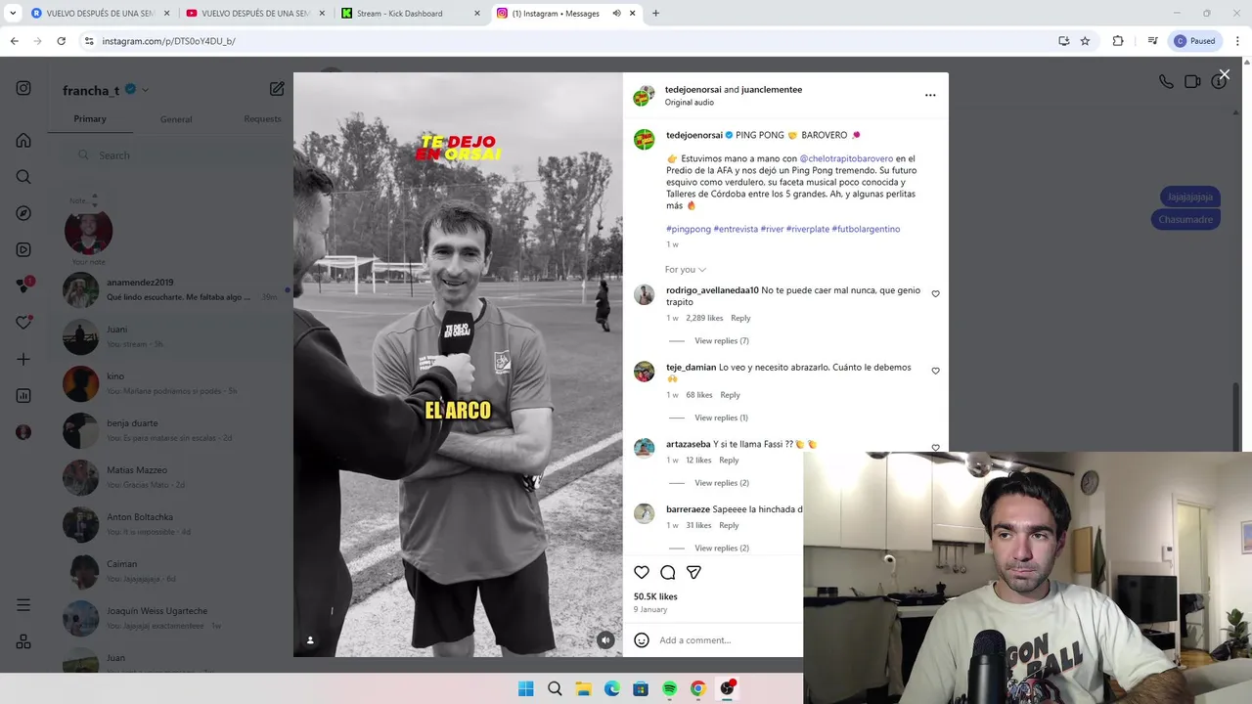This screenshot has width=1252, height=704.
Task: Like the post with heart icon
Action: pyautogui.click(x=642, y=572)
